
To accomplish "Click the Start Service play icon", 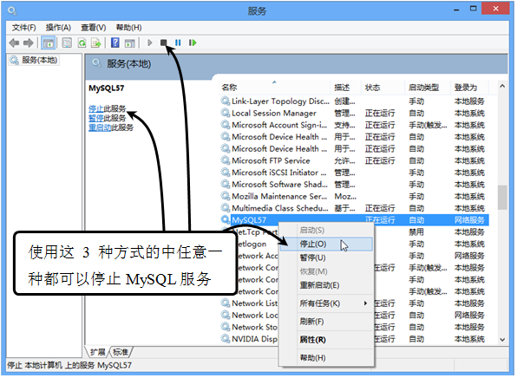I will tap(150, 42).
